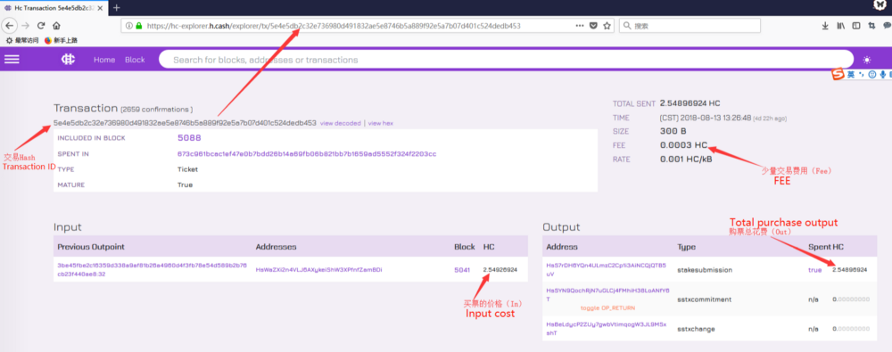Toggle the browser sidebar icon
Image resolution: width=892 pixels, height=352 pixels.
[x=855, y=26]
